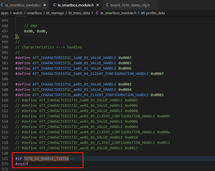Click the "characteristics <--> handles" comment
Screen dimensions: 215x171
(52, 47)
